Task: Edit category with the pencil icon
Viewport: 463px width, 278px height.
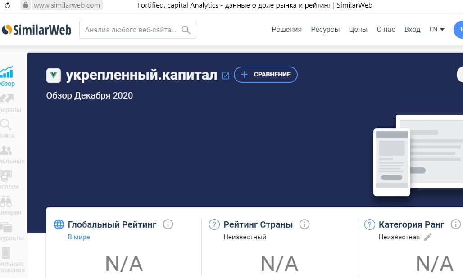Action: pos(427,237)
